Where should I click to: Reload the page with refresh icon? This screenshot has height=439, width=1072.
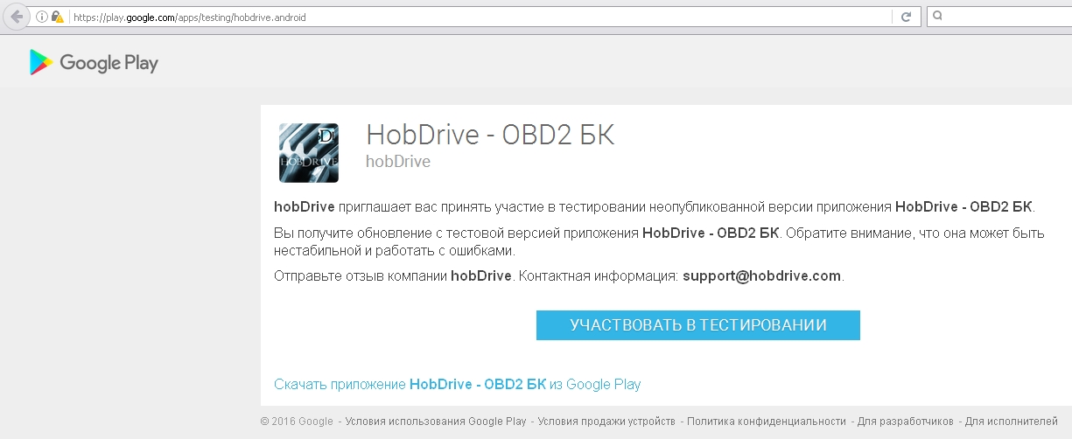point(906,17)
